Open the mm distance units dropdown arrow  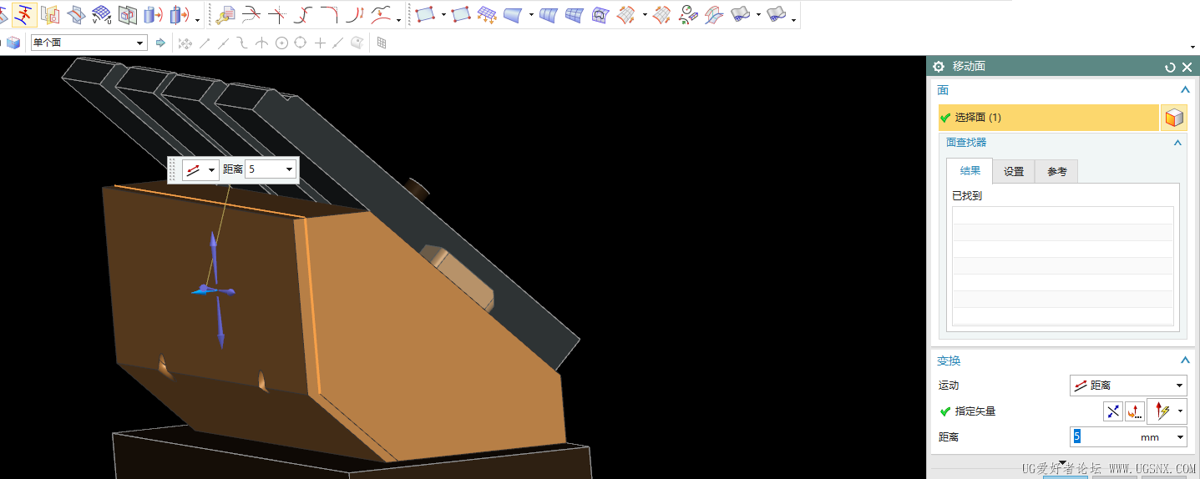coord(1180,436)
